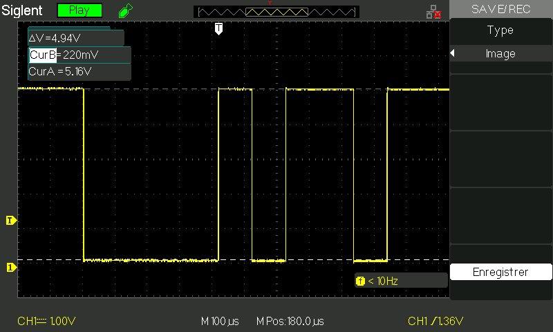This screenshot has width=553, height=332.
Task: Click the horizontal trigger position T marker atop grid
Action: click(x=218, y=28)
